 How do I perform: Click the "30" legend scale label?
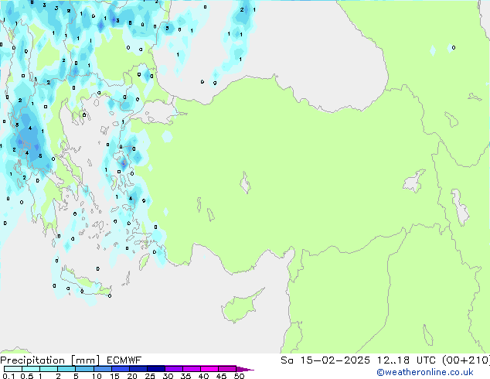point(168,376)
